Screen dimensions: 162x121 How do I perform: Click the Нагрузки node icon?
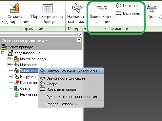click(x=17, y=77)
